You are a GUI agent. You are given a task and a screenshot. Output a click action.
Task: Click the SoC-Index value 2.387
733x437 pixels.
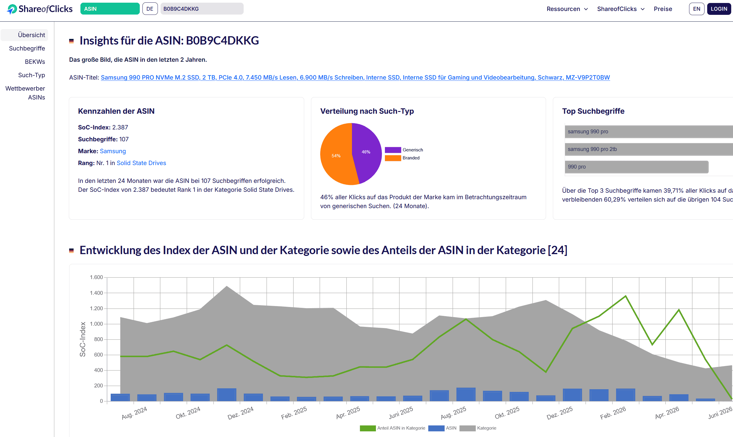(x=120, y=127)
